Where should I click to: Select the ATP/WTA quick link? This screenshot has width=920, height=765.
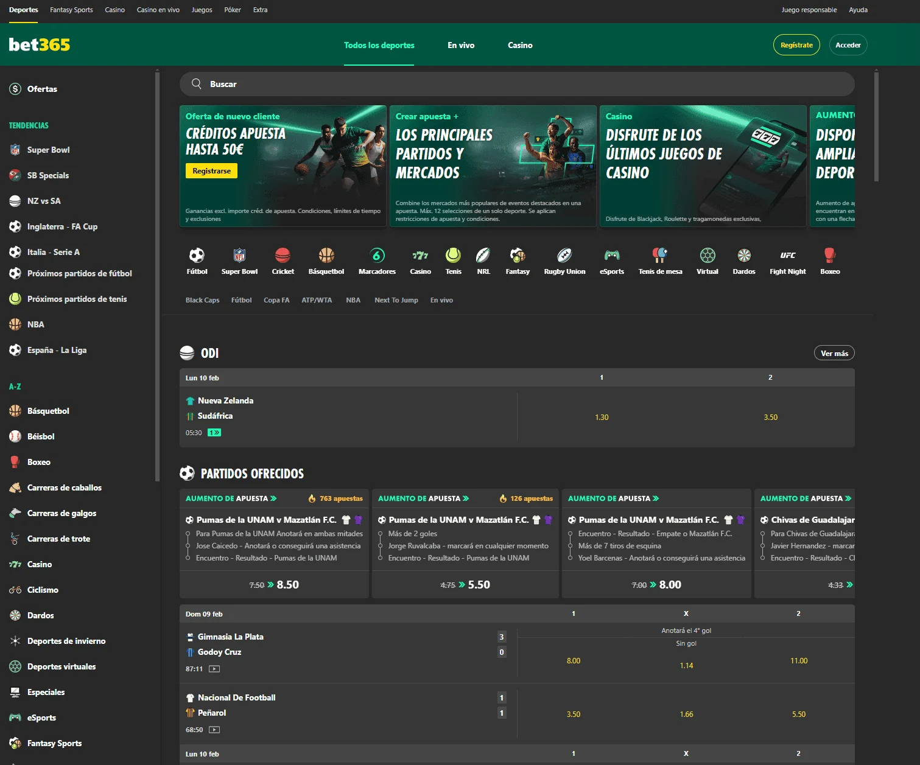(x=317, y=300)
